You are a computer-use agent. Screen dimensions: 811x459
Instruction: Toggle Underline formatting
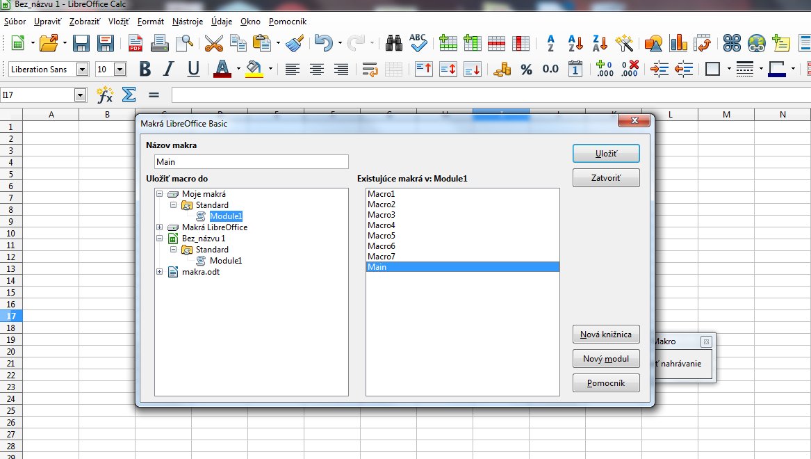pyautogui.click(x=193, y=70)
